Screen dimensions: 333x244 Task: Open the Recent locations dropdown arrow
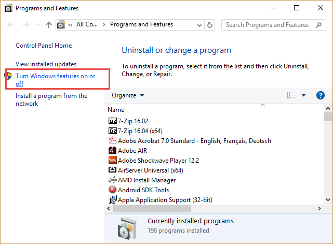(x=38, y=25)
